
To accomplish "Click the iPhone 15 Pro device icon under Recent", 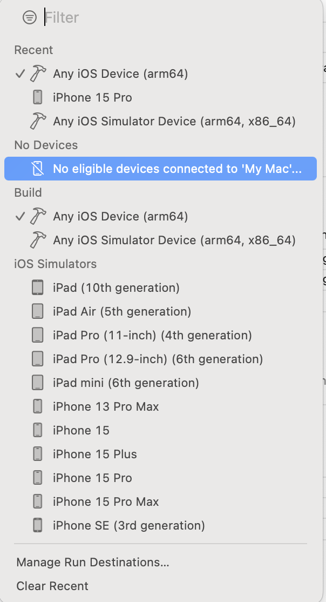I will click(x=37, y=97).
